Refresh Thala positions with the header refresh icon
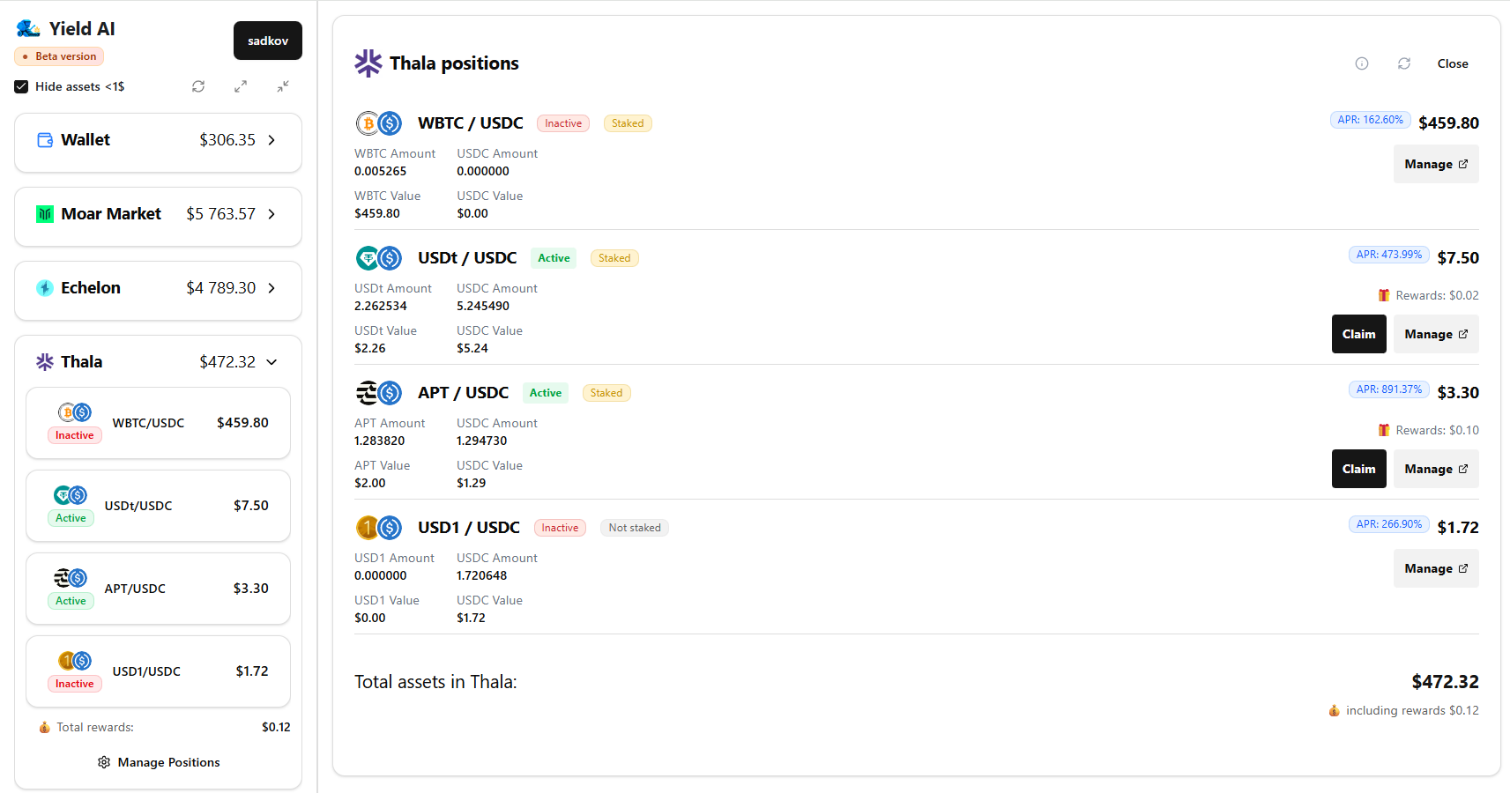The width and height of the screenshot is (1510, 793). [1404, 63]
